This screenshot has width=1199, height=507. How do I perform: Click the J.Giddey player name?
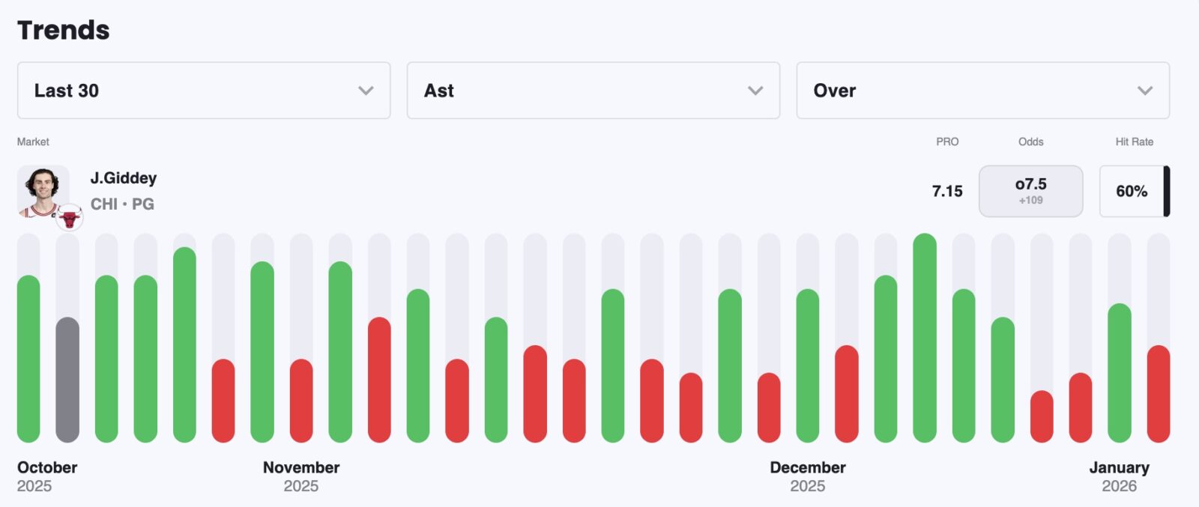coord(124,178)
